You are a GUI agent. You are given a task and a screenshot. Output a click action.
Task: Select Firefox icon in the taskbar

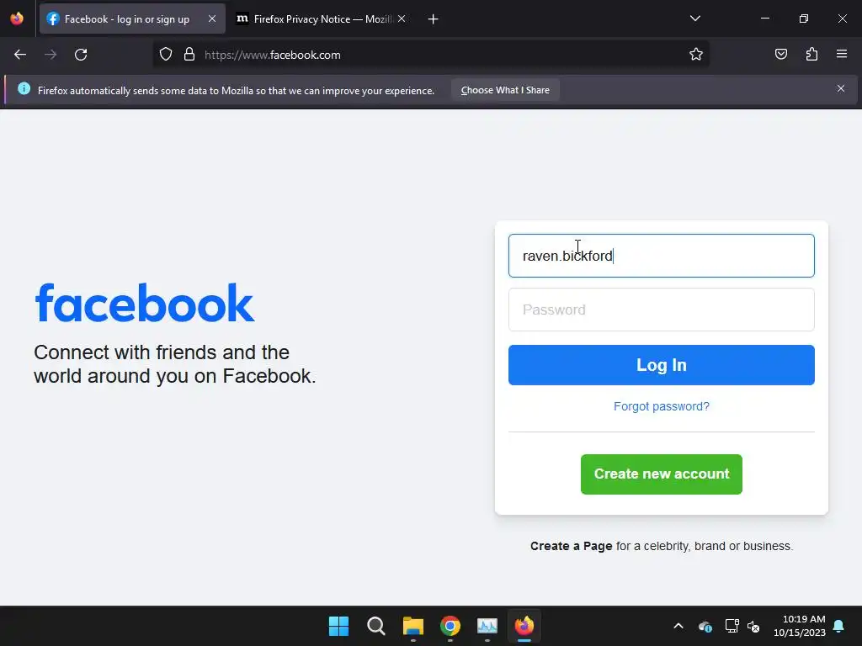click(x=524, y=626)
